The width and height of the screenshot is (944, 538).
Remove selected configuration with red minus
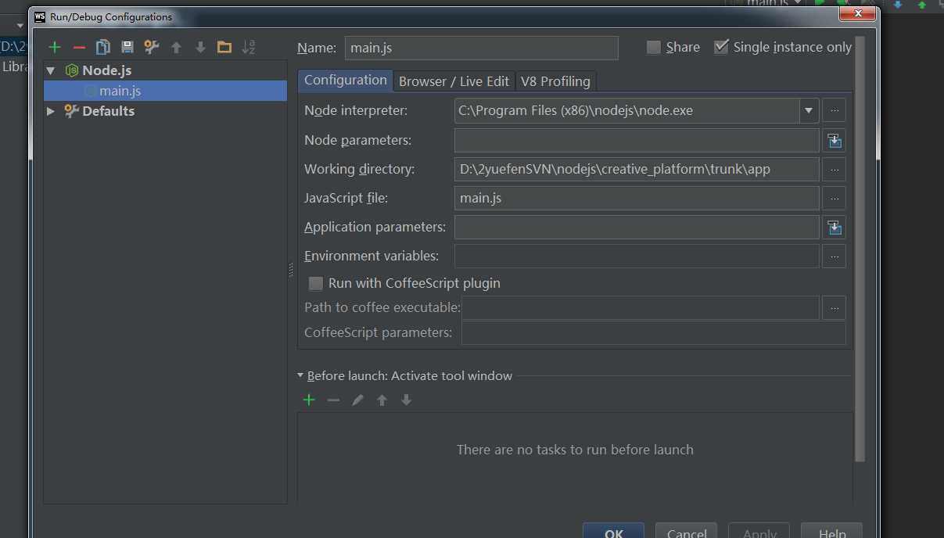point(79,48)
